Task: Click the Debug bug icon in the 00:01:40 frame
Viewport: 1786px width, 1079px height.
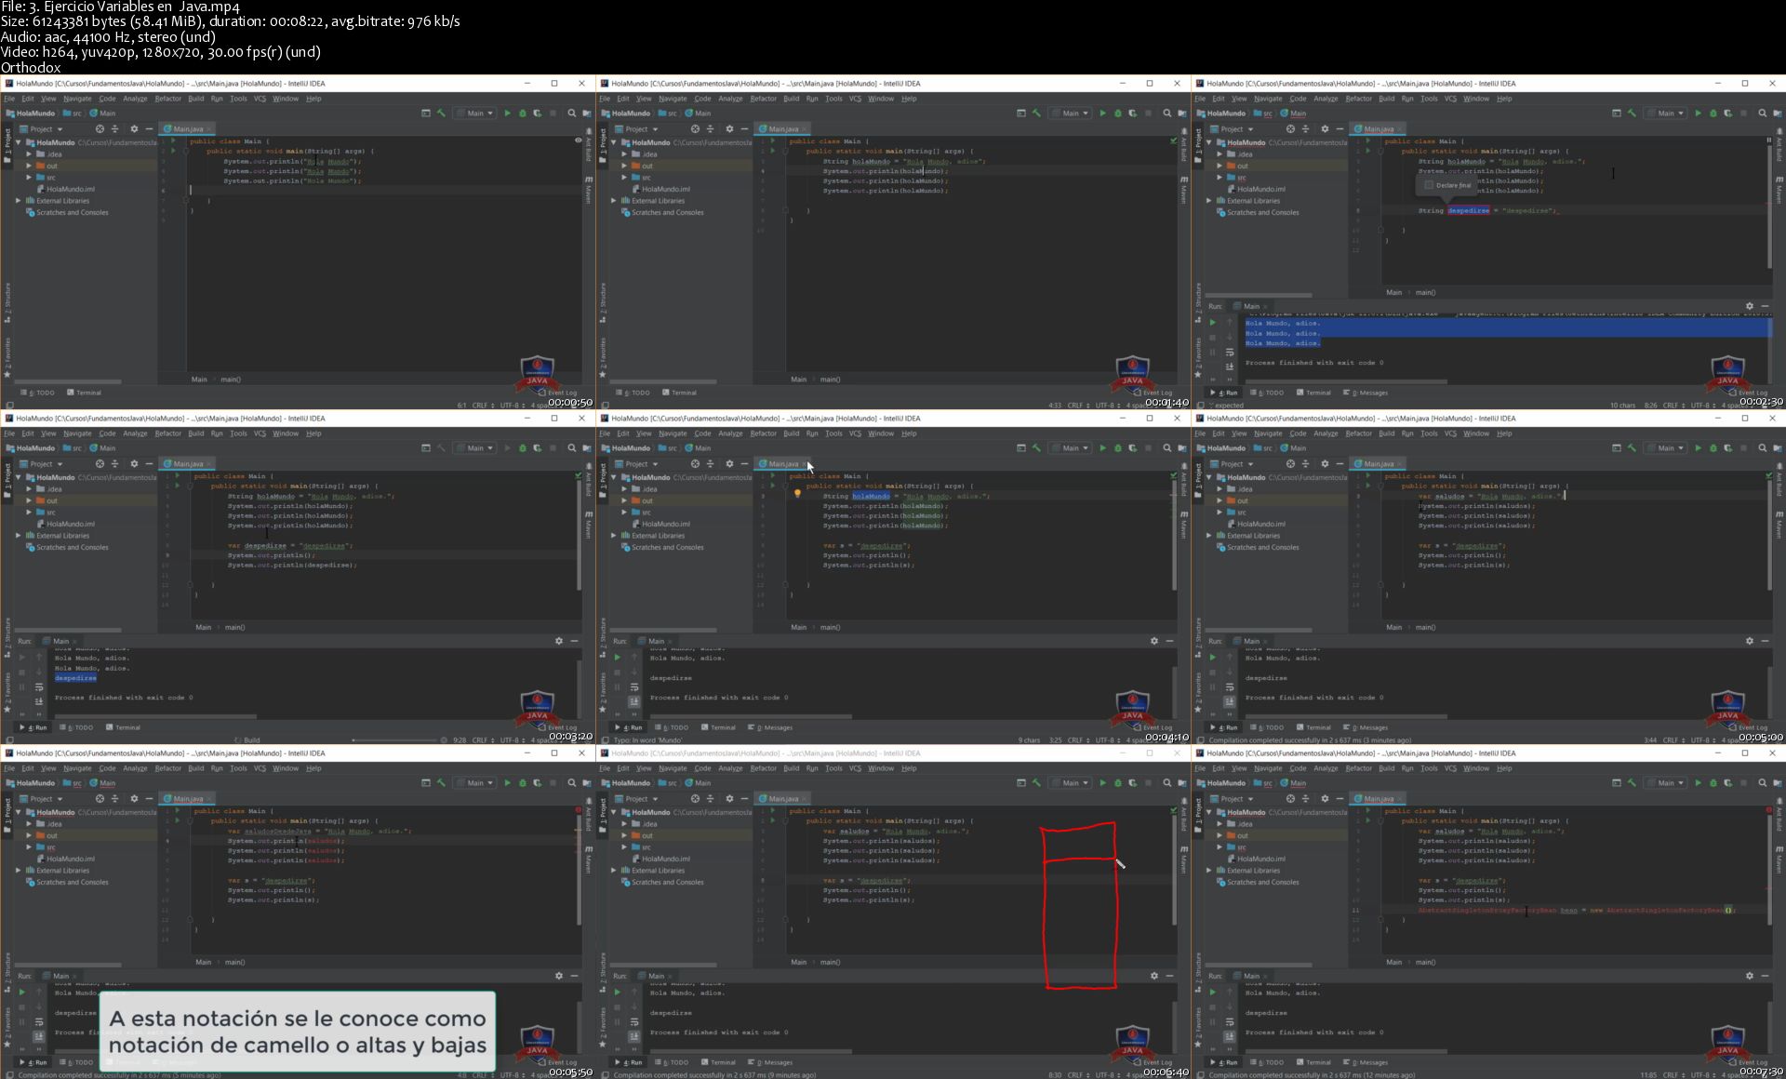Action: [x=1117, y=113]
